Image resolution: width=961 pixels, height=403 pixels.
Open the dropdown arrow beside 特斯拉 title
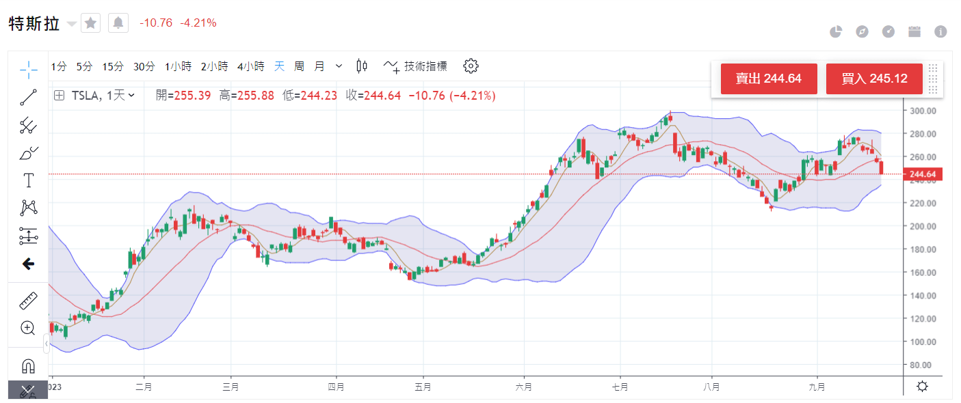coord(72,25)
